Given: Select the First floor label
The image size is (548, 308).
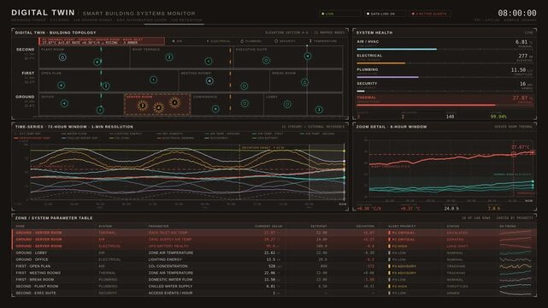Looking at the screenshot, I should (28, 73).
